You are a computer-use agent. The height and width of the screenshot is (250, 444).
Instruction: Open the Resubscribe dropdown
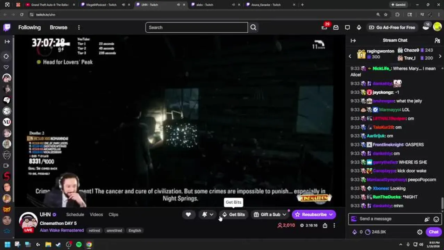pos(314,215)
